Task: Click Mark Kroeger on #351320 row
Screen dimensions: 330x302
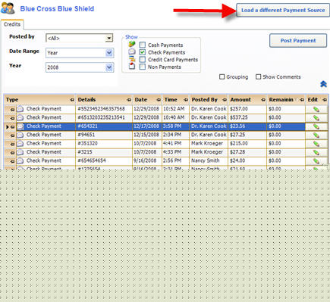Action: click(209, 143)
